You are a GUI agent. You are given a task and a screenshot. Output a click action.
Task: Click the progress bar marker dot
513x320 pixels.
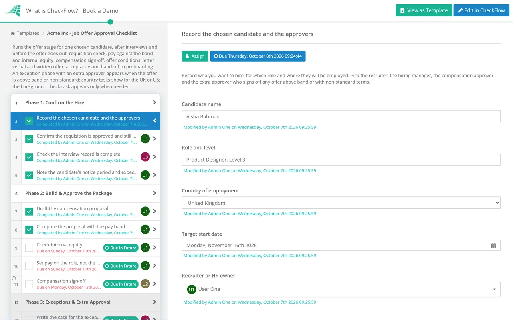tap(110, 22)
